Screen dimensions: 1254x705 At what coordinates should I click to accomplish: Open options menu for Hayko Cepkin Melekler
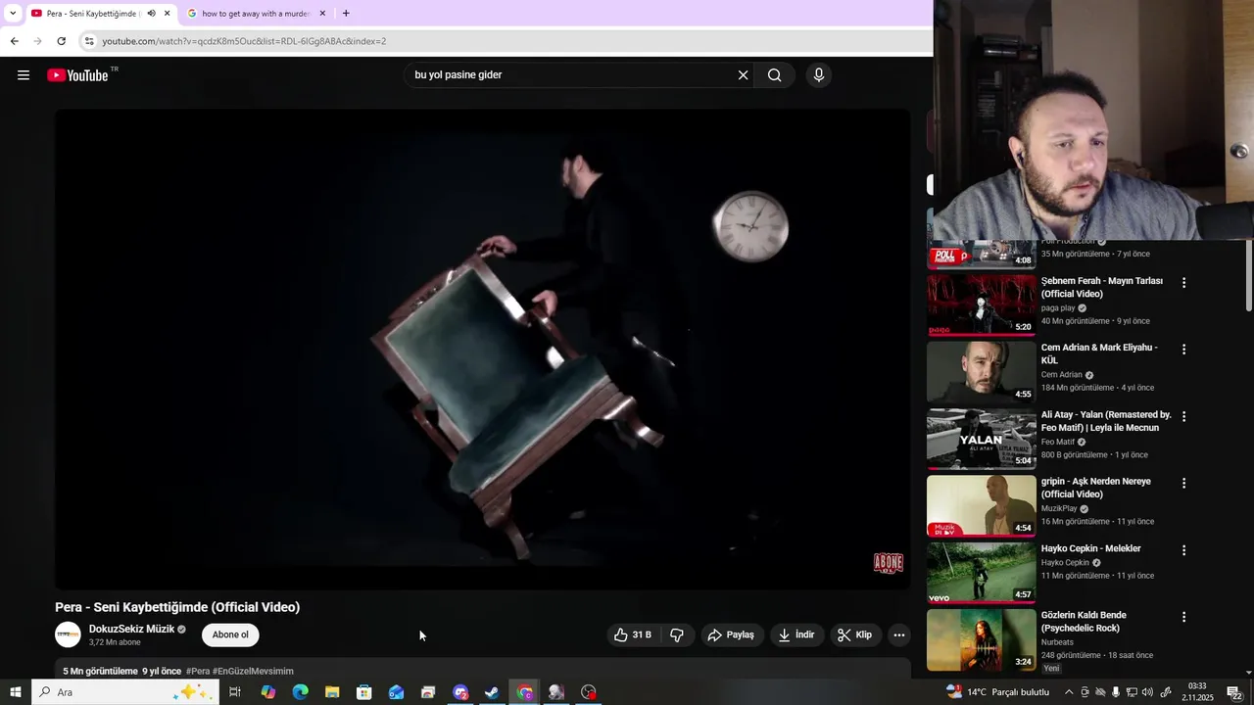click(x=1183, y=550)
